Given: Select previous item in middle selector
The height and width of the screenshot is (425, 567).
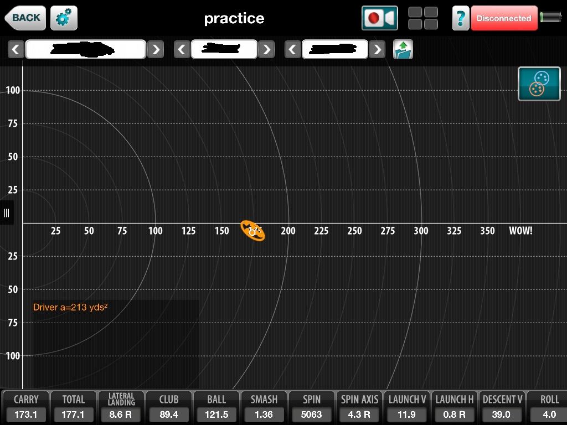Looking at the screenshot, I should pos(182,49).
